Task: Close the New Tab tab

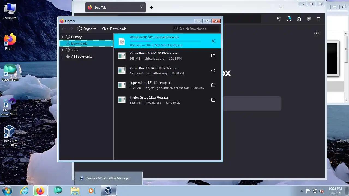Action: 141,7
